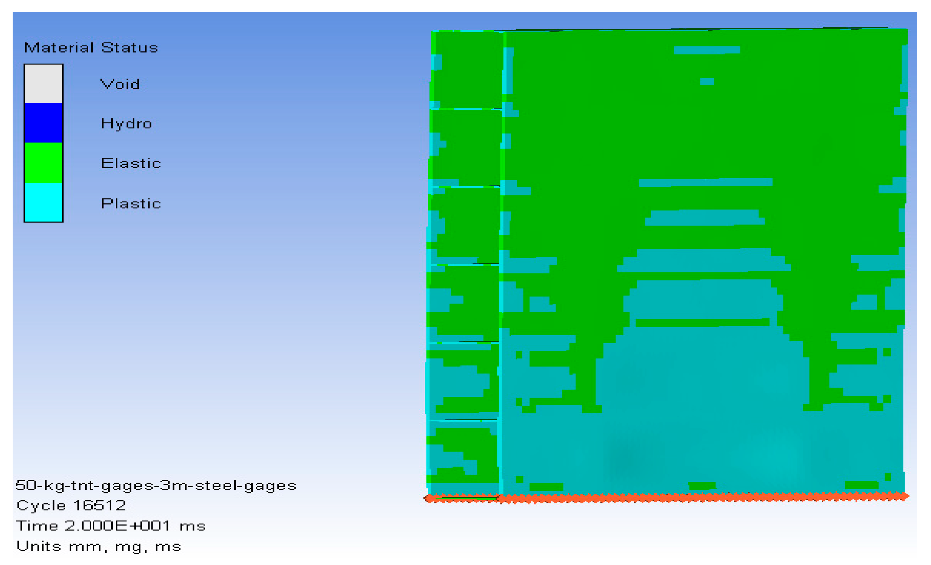Click the Plastic cyan legend swatch
The image size is (931, 565).
43,202
